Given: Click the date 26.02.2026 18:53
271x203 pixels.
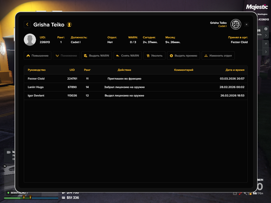Looking at the screenshot, I should [x=233, y=95].
